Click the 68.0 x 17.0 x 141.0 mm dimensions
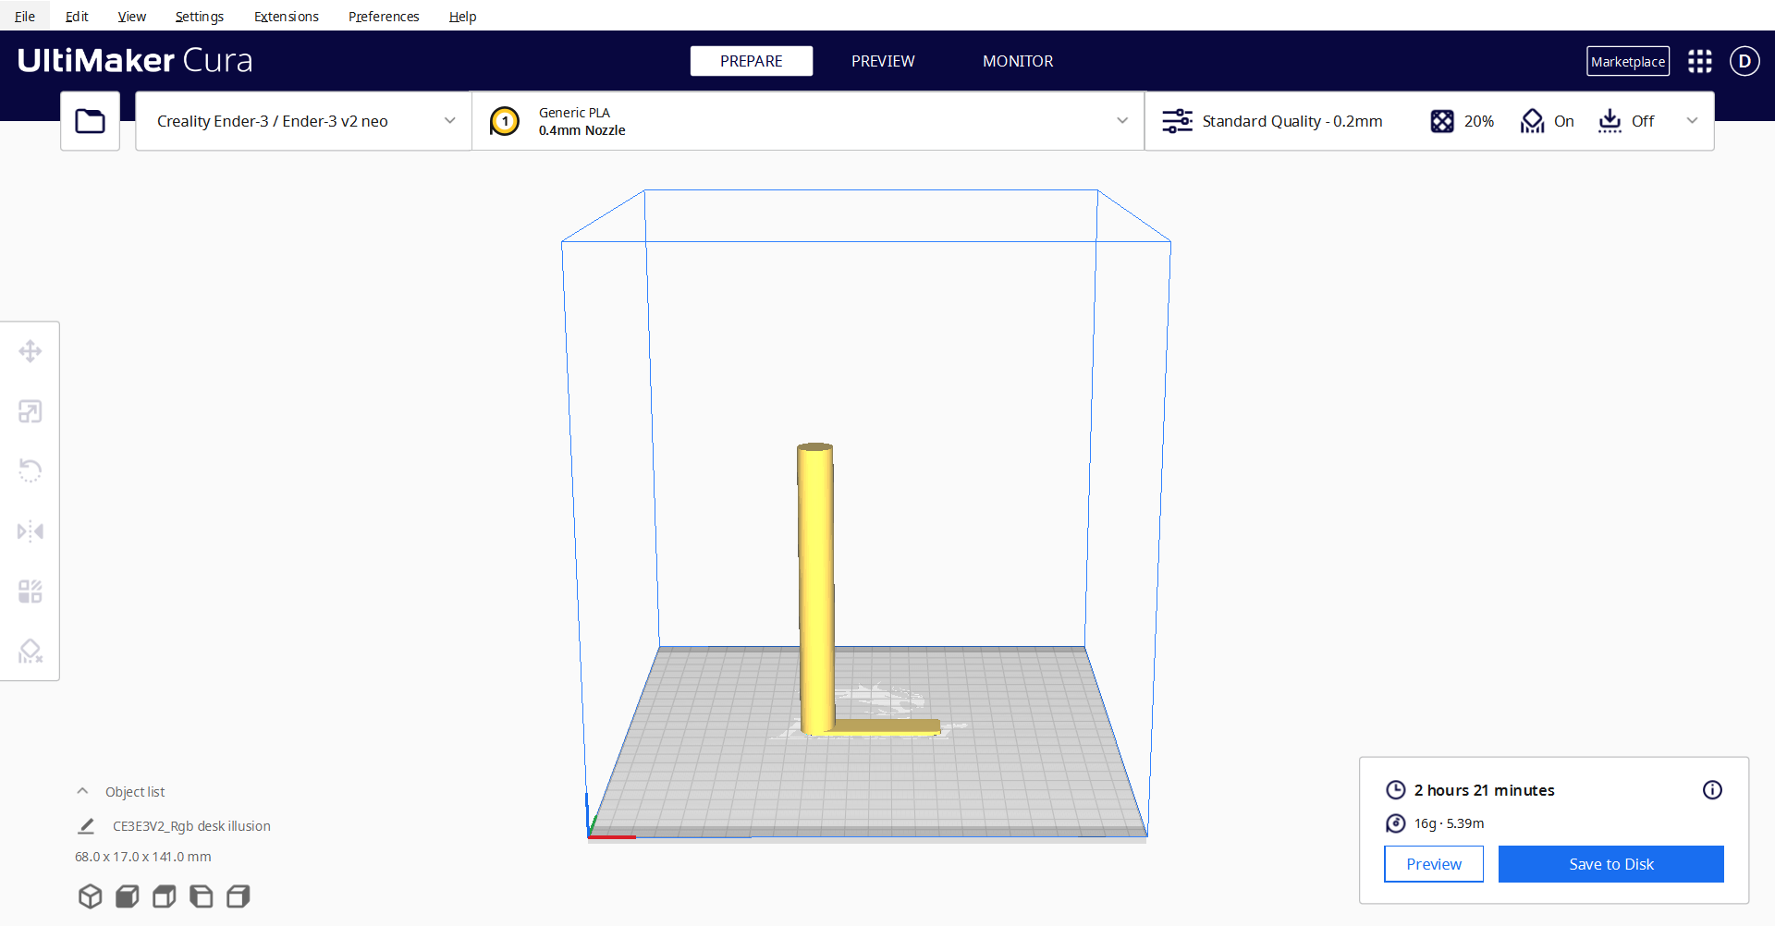 (x=143, y=857)
